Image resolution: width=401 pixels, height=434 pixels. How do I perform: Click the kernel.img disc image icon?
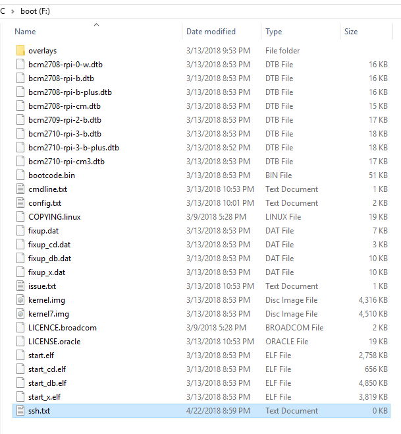coord(20,299)
